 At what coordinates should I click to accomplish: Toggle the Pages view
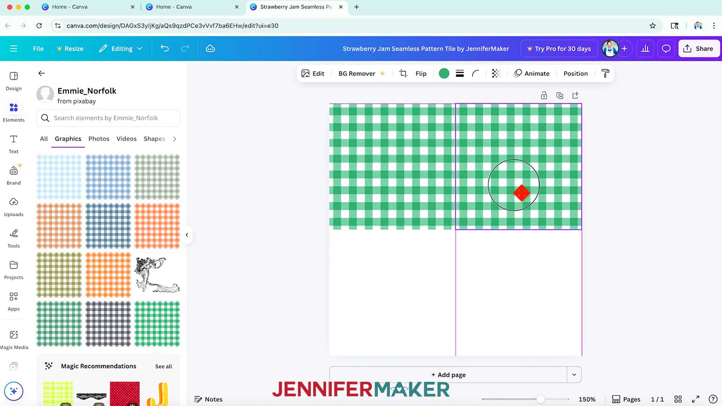pos(626,399)
